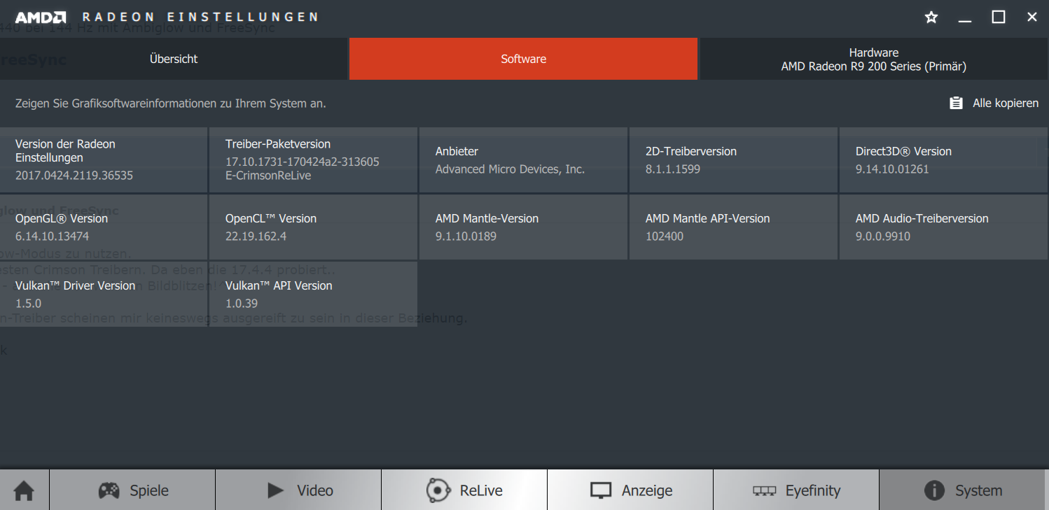The image size is (1049, 510).
Task: Select the Software tab
Action: coord(524,59)
